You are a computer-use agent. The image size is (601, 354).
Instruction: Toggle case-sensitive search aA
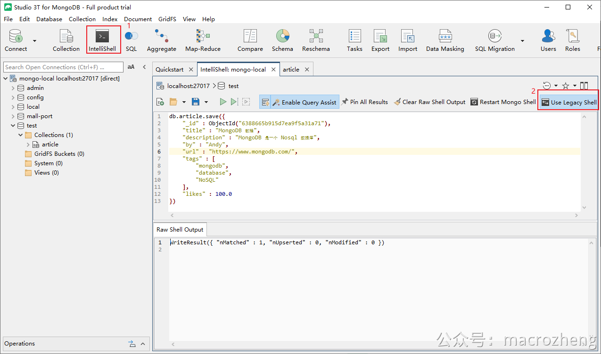coord(131,67)
